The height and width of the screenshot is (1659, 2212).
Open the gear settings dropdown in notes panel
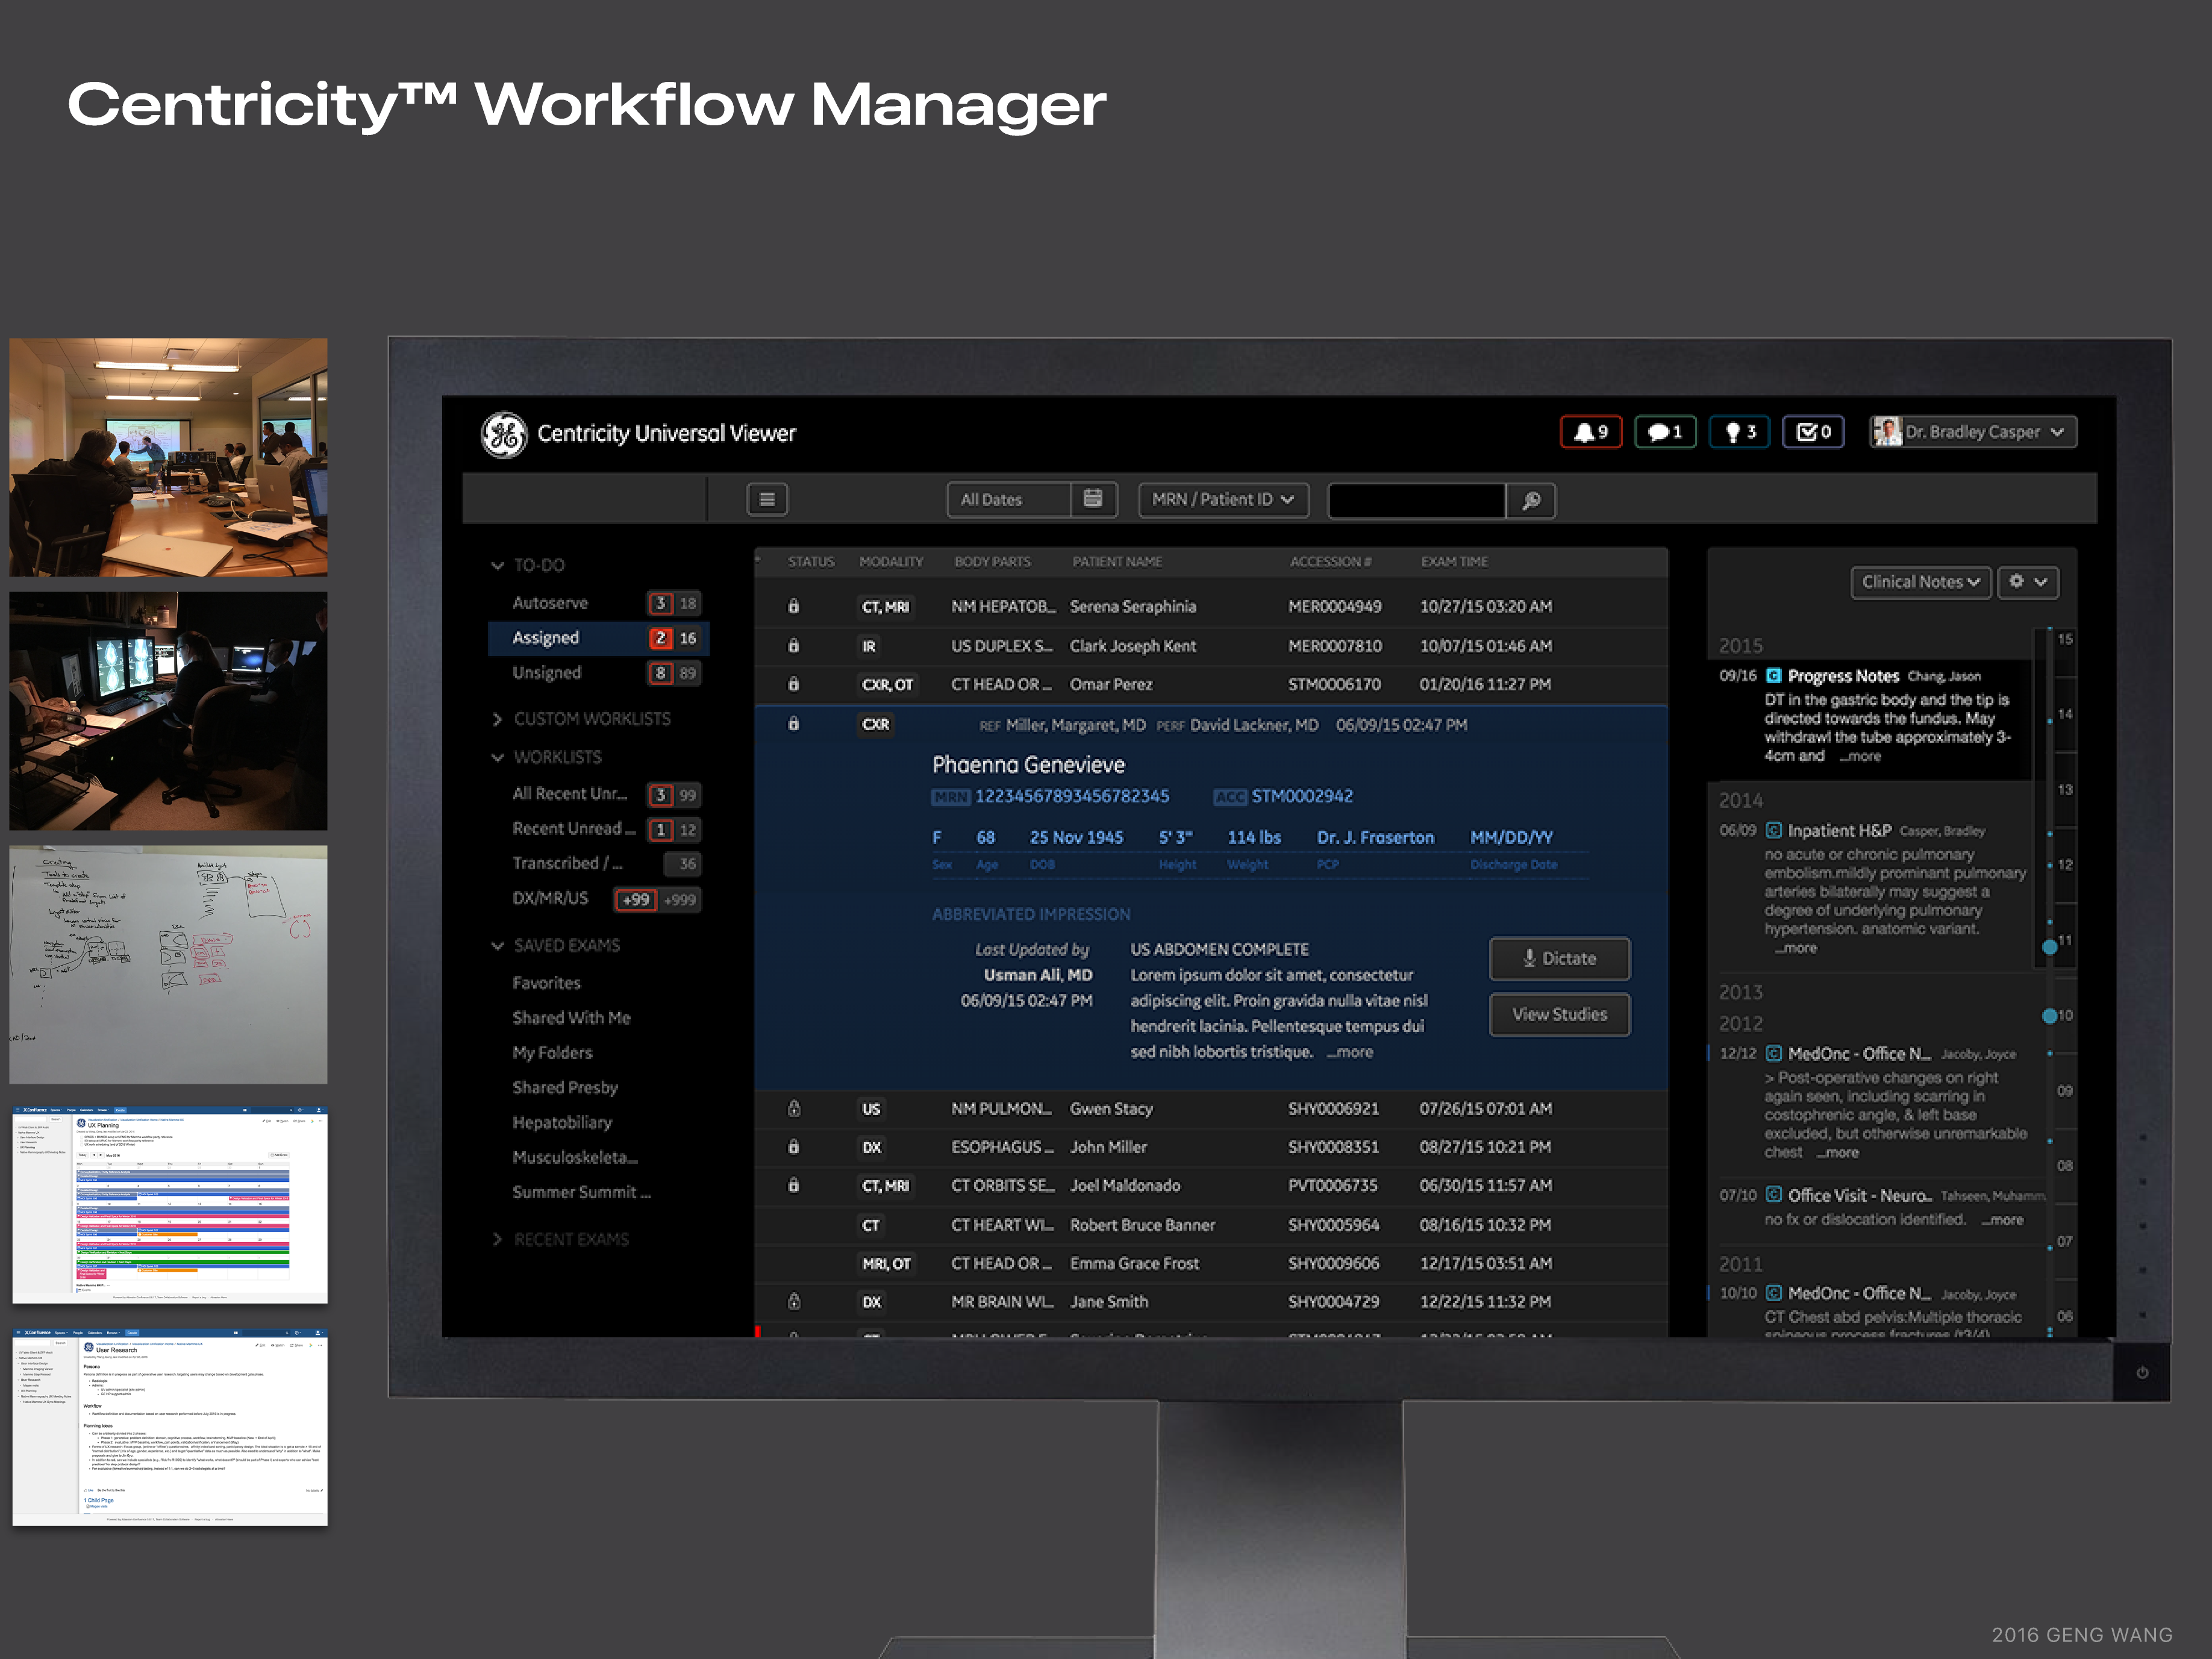[2028, 582]
